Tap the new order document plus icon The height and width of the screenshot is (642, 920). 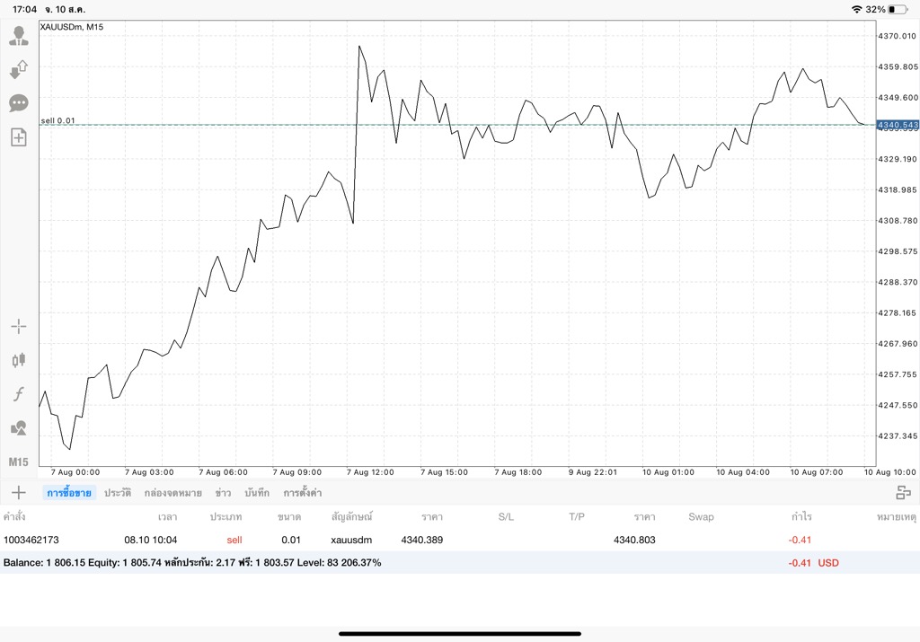19,137
